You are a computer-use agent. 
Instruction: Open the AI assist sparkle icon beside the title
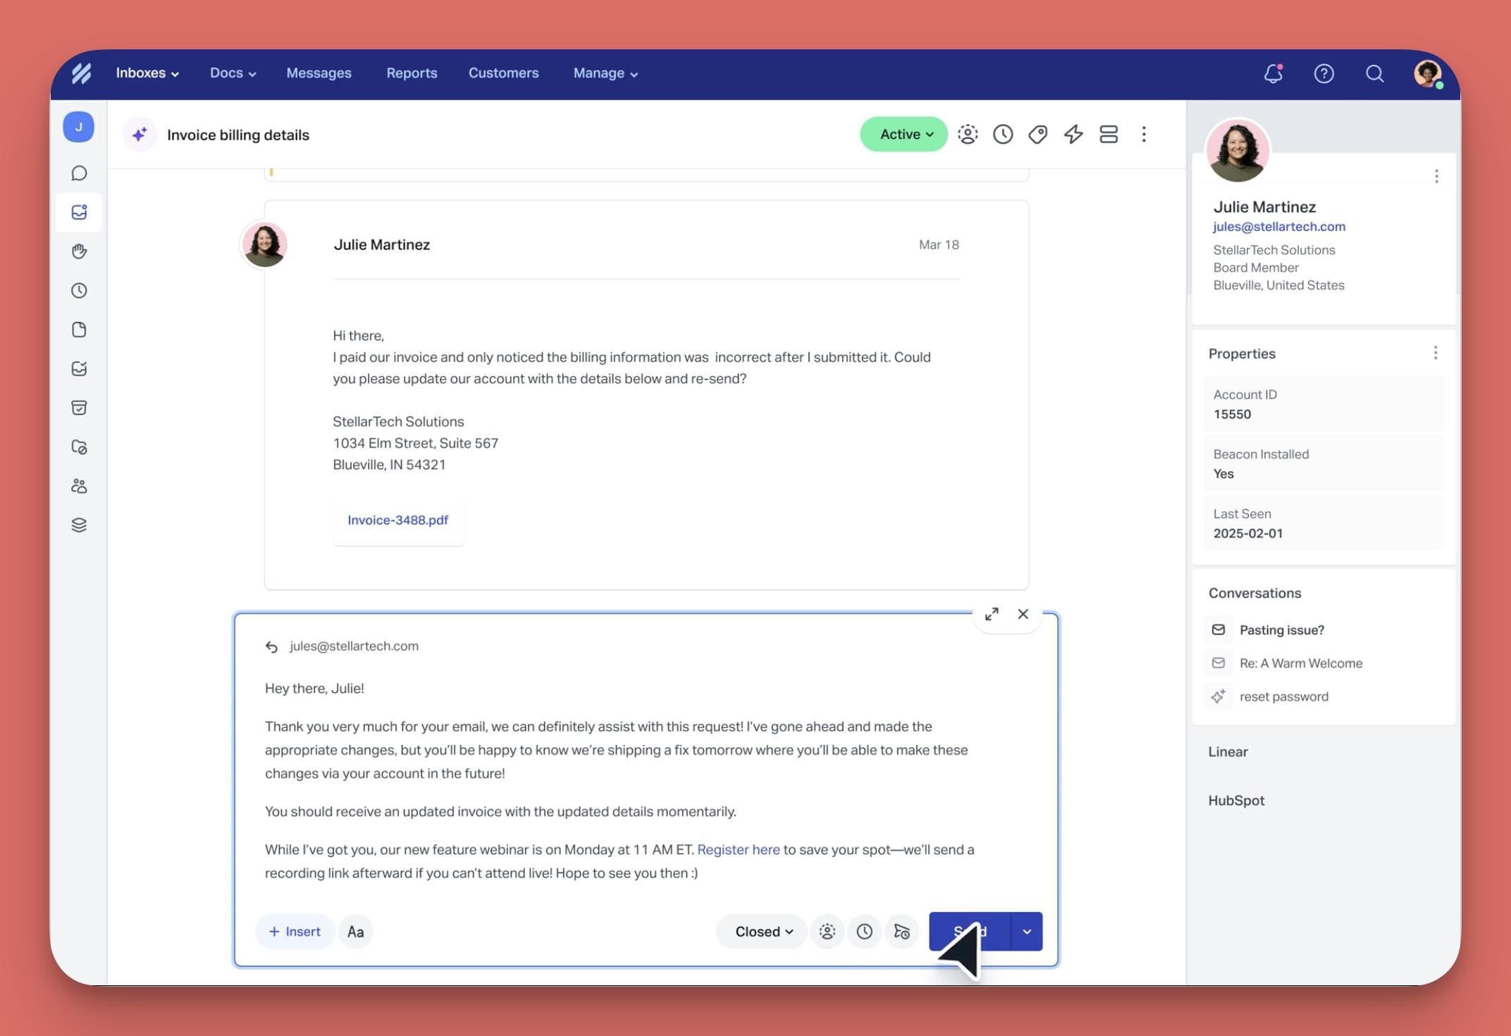coord(139,134)
